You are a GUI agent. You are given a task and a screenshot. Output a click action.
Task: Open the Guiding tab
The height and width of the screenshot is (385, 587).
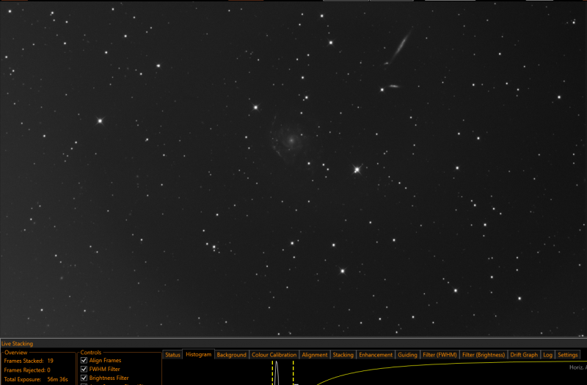(x=407, y=355)
